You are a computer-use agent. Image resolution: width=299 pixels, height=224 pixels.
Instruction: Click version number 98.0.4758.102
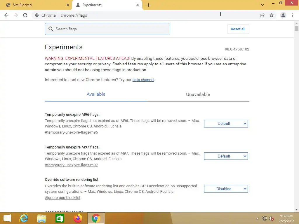pyautogui.click(x=237, y=49)
